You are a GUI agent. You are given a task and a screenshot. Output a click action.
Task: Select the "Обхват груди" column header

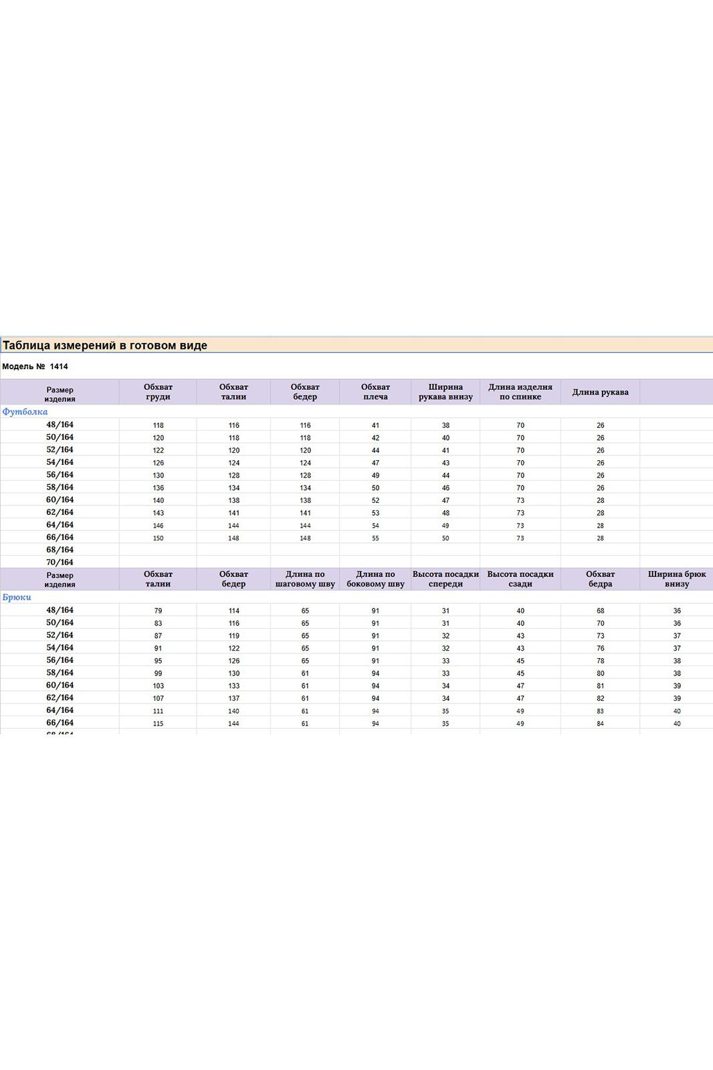pyautogui.click(x=158, y=392)
